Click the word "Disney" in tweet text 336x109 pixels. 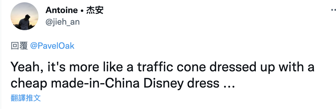pyautogui.click(x=164, y=84)
